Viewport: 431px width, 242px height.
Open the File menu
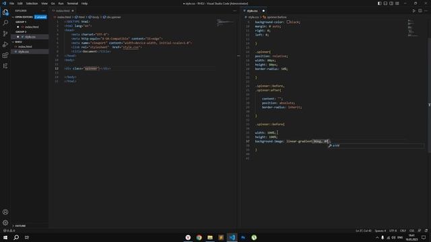coord(12,3)
